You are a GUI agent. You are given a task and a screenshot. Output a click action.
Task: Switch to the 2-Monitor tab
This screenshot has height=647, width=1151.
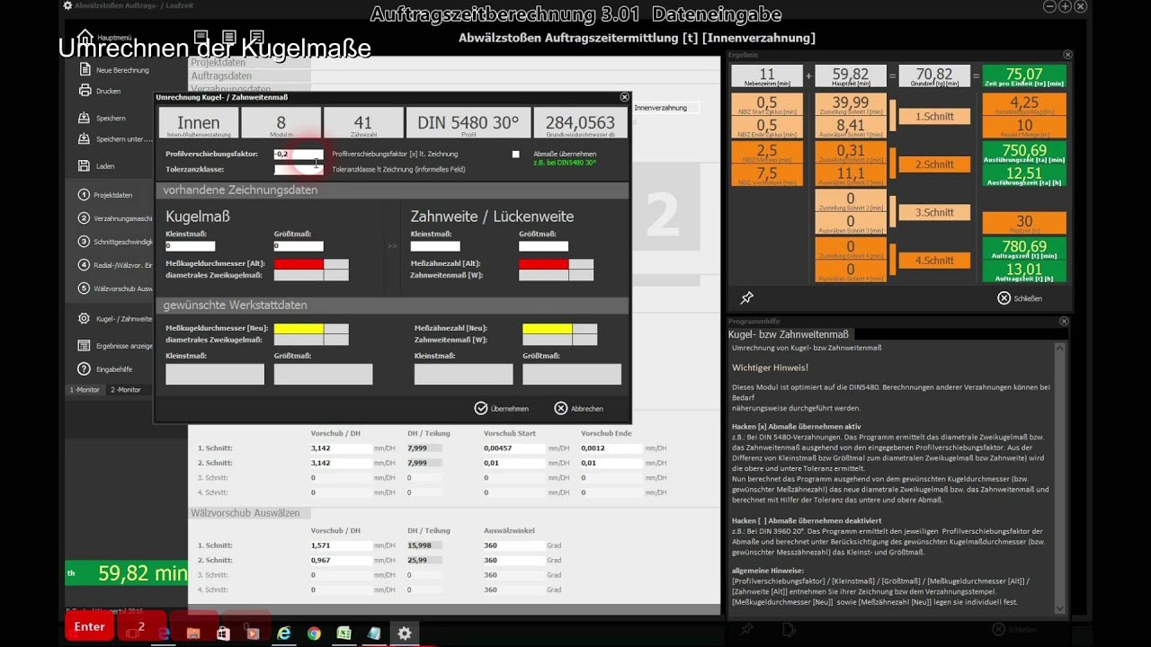click(x=125, y=390)
